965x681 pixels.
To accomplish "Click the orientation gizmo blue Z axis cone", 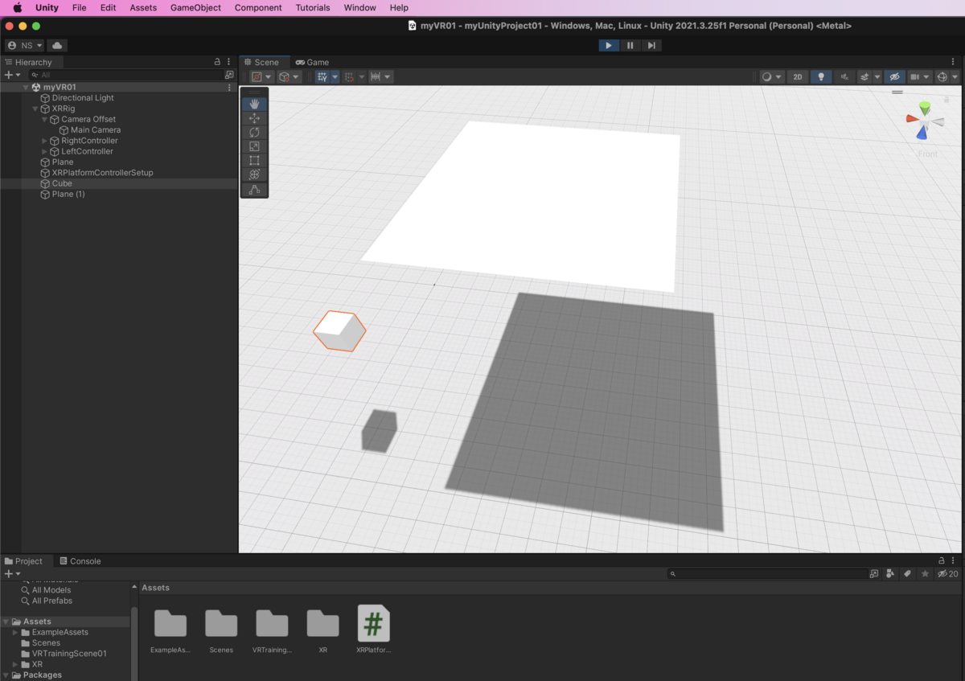I will [922, 133].
